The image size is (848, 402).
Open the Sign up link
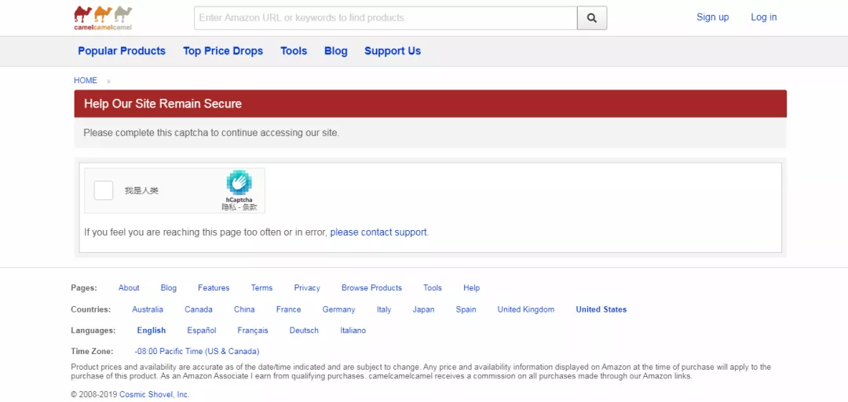pos(712,17)
